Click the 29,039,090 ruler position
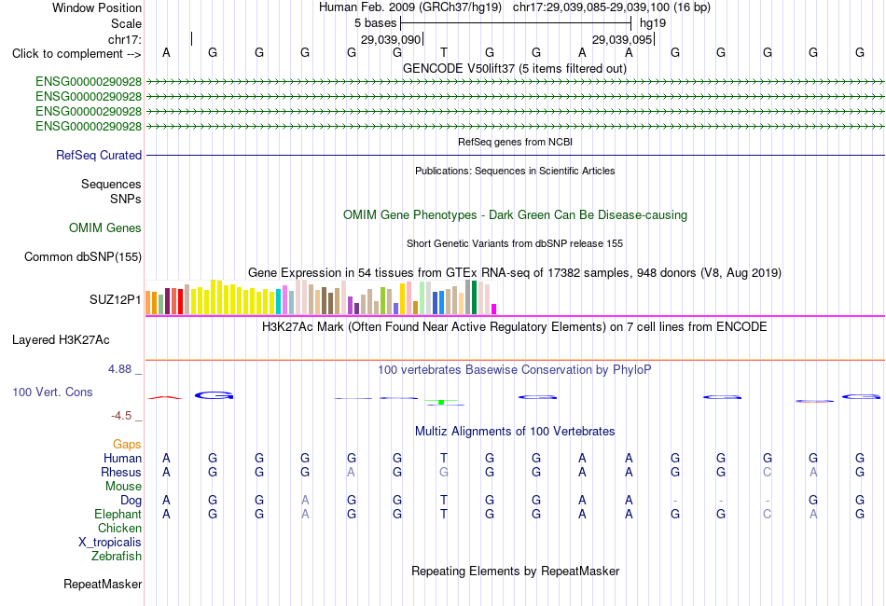Image resolution: width=886 pixels, height=606 pixels. pos(391,39)
